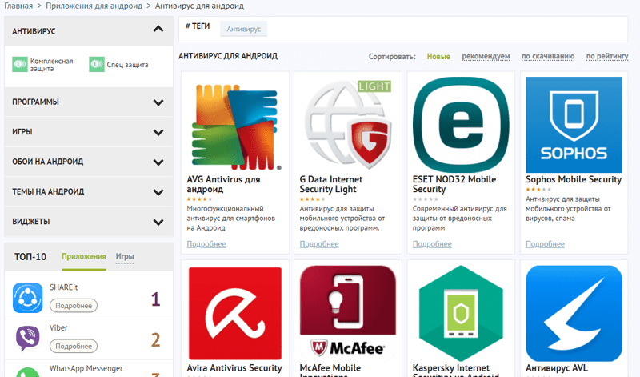Click the star rating under AVG Antivirus
640x377 pixels.
(x=199, y=199)
